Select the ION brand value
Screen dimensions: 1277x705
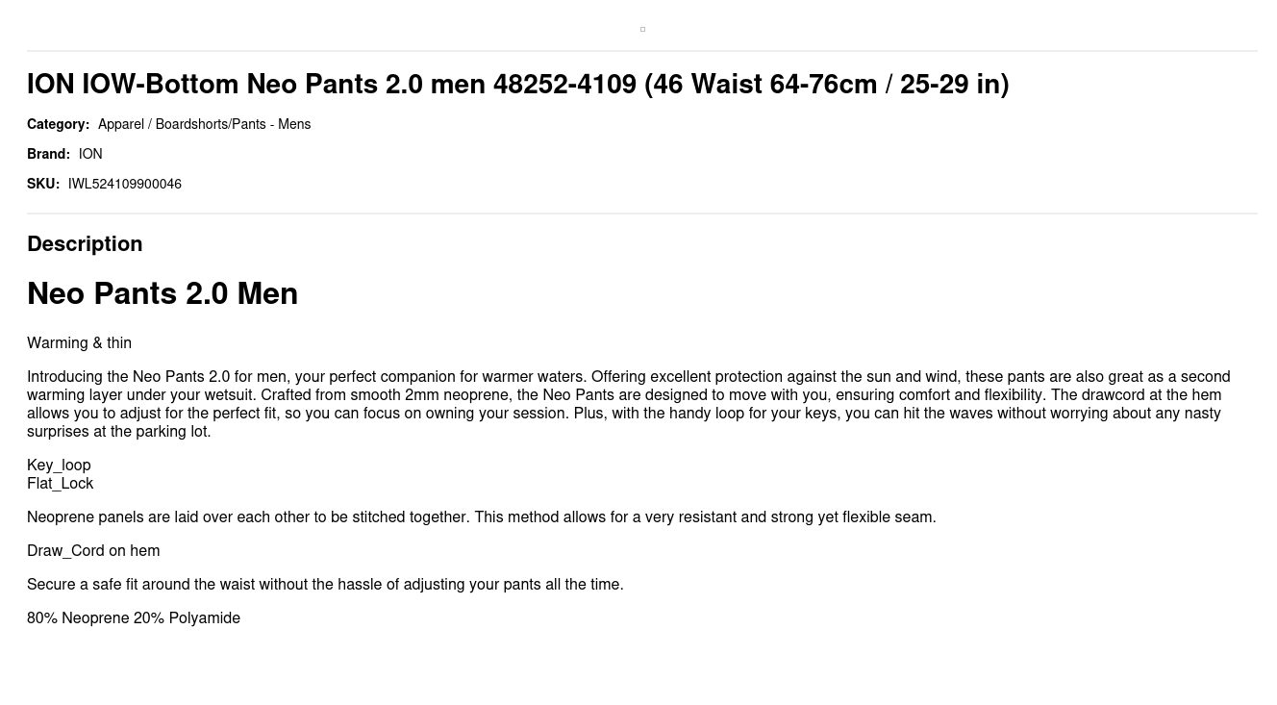click(x=90, y=154)
